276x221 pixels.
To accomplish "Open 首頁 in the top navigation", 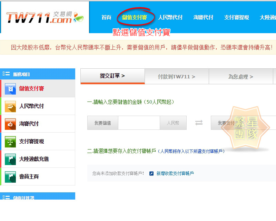I will click(x=106, y=17).
